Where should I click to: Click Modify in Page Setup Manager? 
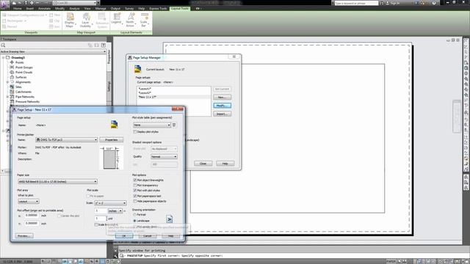[222, 106]
